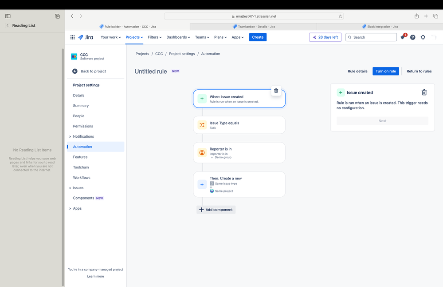Screen dimensions: 443x287
Task: Click Return to rules
Action: (419, 71)
